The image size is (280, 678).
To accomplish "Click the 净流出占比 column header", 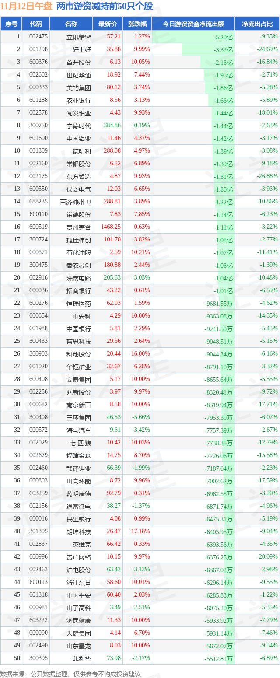I will (257, 24).
